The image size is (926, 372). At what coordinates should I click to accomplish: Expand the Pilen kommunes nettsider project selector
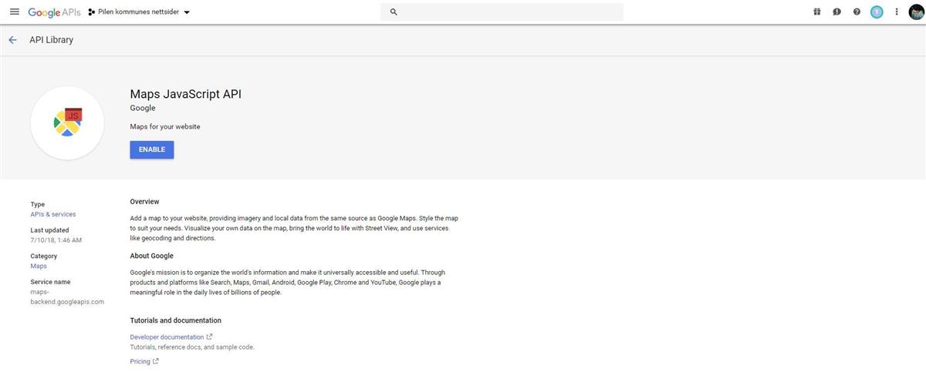[x=139, y=12]
